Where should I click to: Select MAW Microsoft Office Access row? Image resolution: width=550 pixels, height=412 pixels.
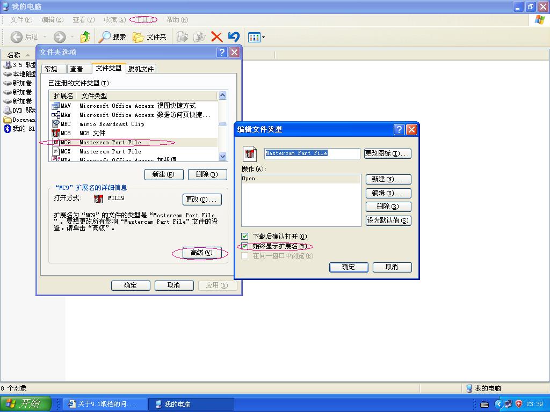[134, 115]
